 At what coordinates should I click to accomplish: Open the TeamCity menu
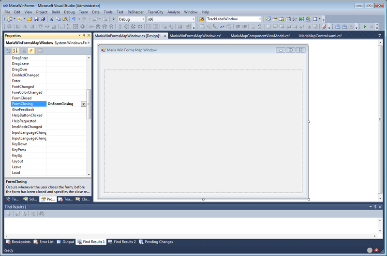[x=155, y=12]
